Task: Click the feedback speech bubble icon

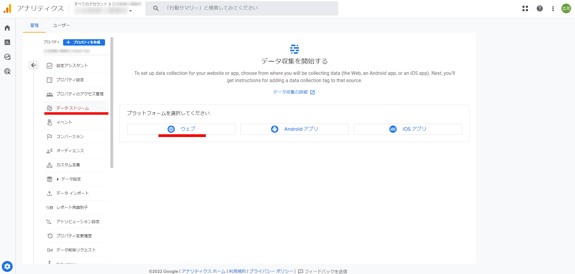Action: pos(301,271)
